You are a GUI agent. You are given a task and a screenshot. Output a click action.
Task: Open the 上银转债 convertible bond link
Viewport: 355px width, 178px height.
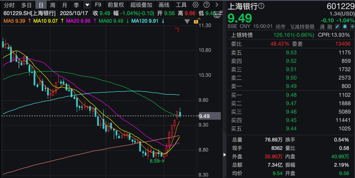242,35
